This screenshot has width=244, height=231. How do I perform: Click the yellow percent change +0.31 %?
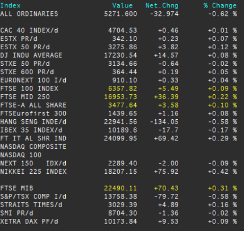tap(223, 188)
